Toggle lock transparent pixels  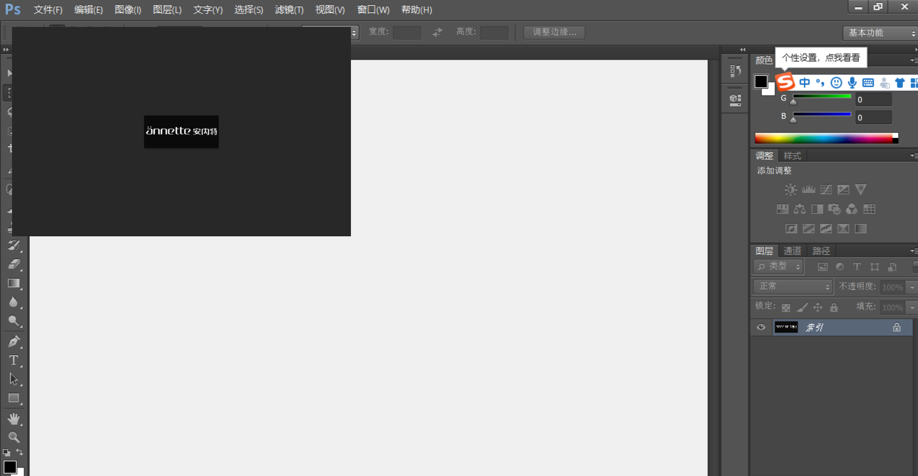point(786,308)
